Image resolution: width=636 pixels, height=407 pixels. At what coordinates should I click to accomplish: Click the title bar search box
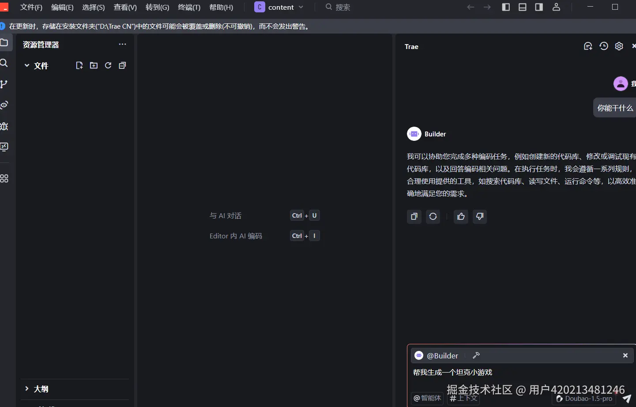point(338,7)
